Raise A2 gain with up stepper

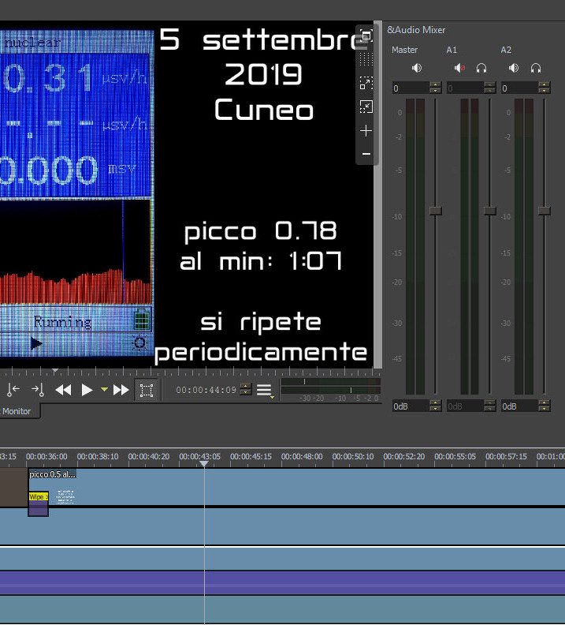(545, 403)
